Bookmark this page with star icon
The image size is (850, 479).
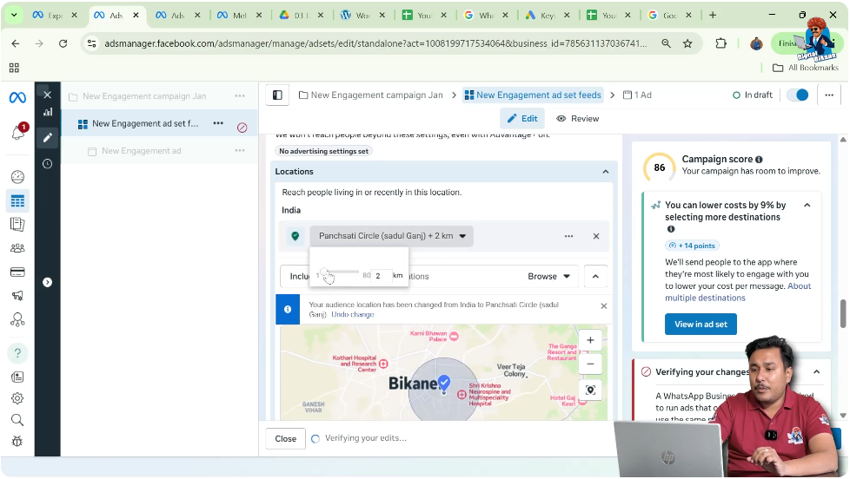tap(687, 44)
